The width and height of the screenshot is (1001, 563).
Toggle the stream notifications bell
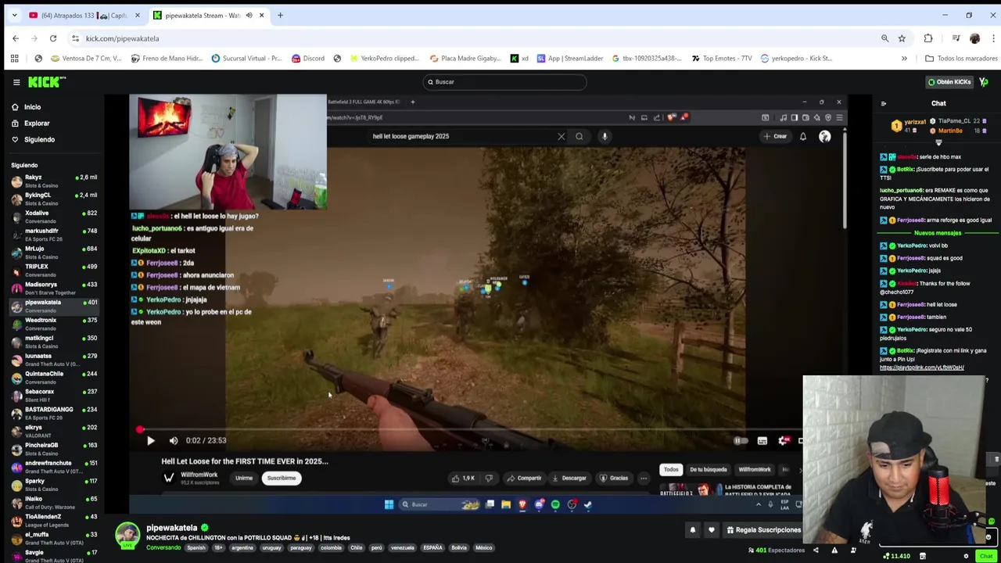tap(692, 530)
